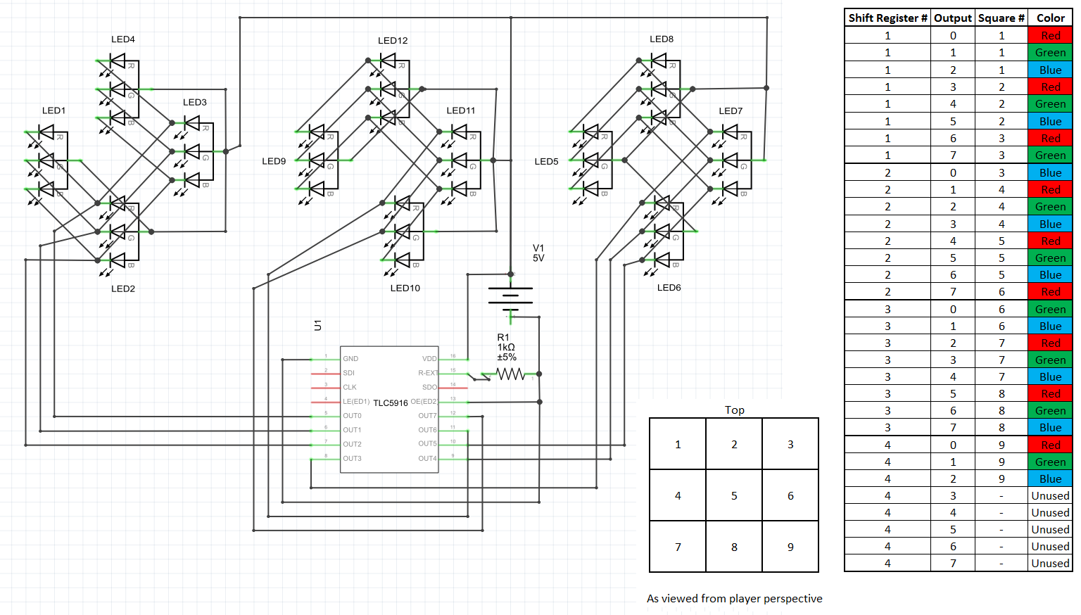
Task: Click the OUT3 pin label
Action: tap(352, 458)
